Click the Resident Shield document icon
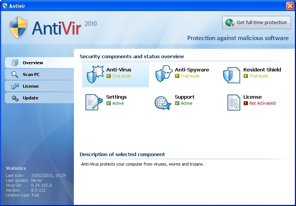The width and height of the screenshot is (296, 206). 232,75
